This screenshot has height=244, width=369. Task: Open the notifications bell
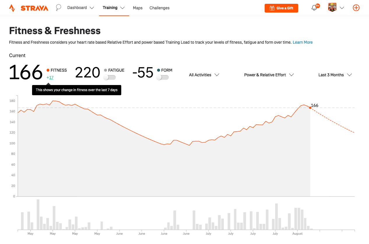coord(314,8)
